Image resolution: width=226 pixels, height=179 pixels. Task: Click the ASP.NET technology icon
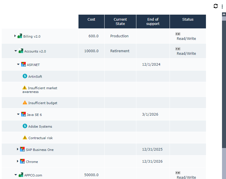pos(23,65)
